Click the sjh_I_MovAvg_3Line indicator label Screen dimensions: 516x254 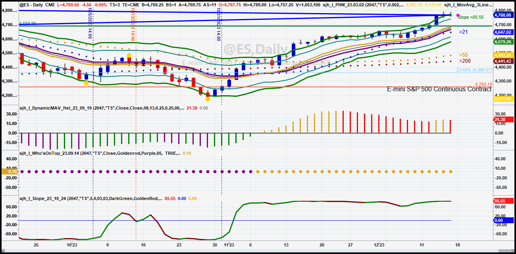pos(468,5)
